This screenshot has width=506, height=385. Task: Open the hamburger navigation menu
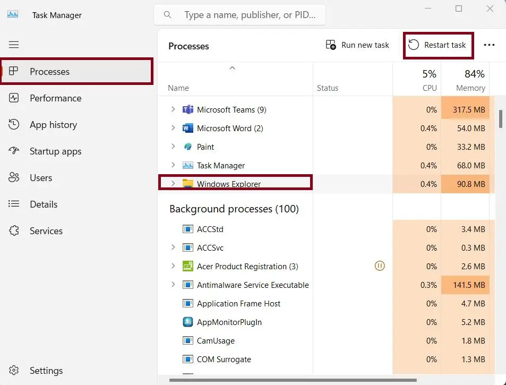point(14,45)
